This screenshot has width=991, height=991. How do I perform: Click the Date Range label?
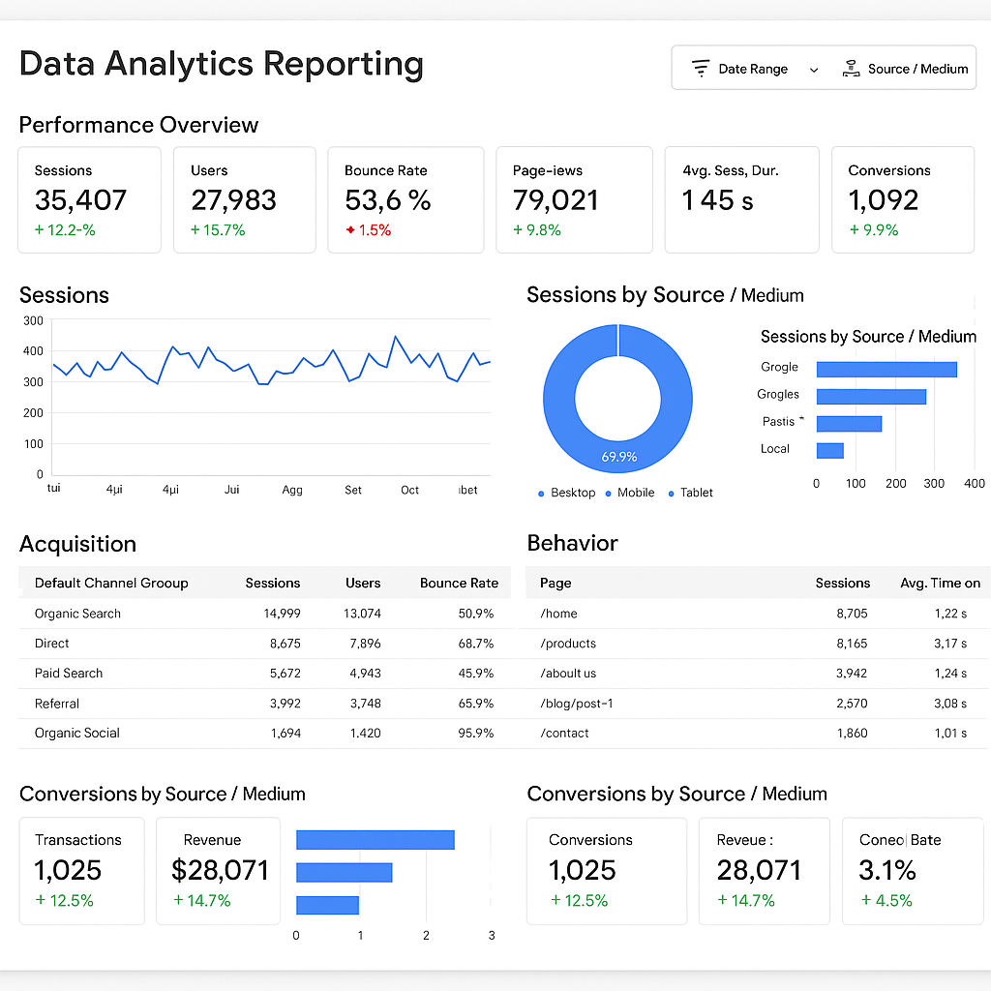click(x=753, y=69)
